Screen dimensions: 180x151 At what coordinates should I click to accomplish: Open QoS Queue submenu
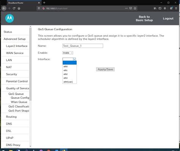pos(16,94)
